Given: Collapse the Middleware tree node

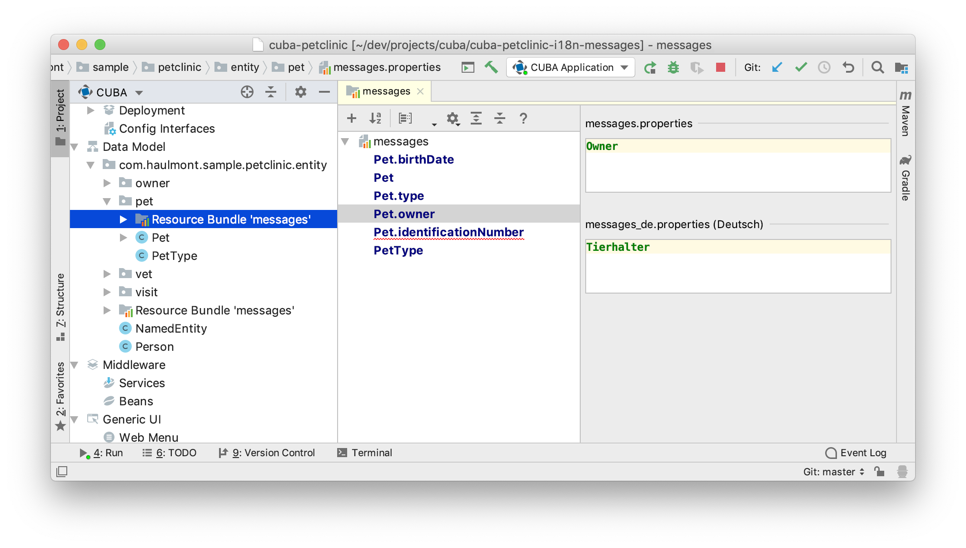Looking at the screenshot, I should (x=75, y=365).
